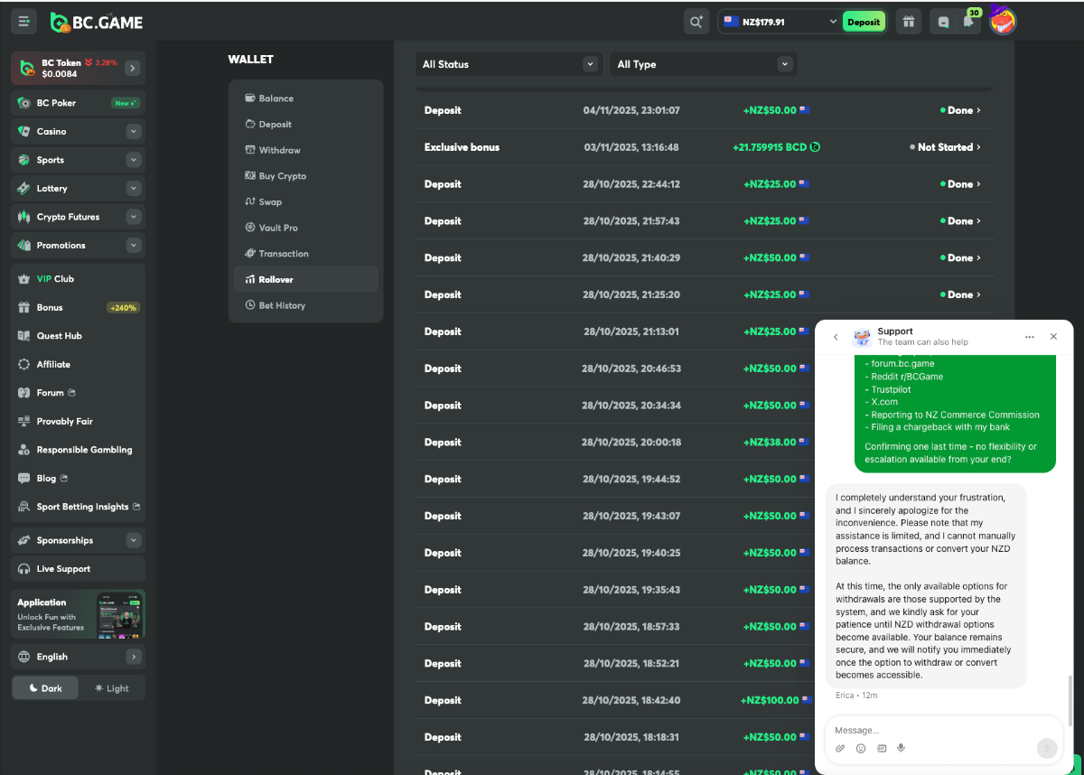Click the search icon in top bar
This screenshot has height=775, width=1084.
pyautogui.click(x=696, y=22)
